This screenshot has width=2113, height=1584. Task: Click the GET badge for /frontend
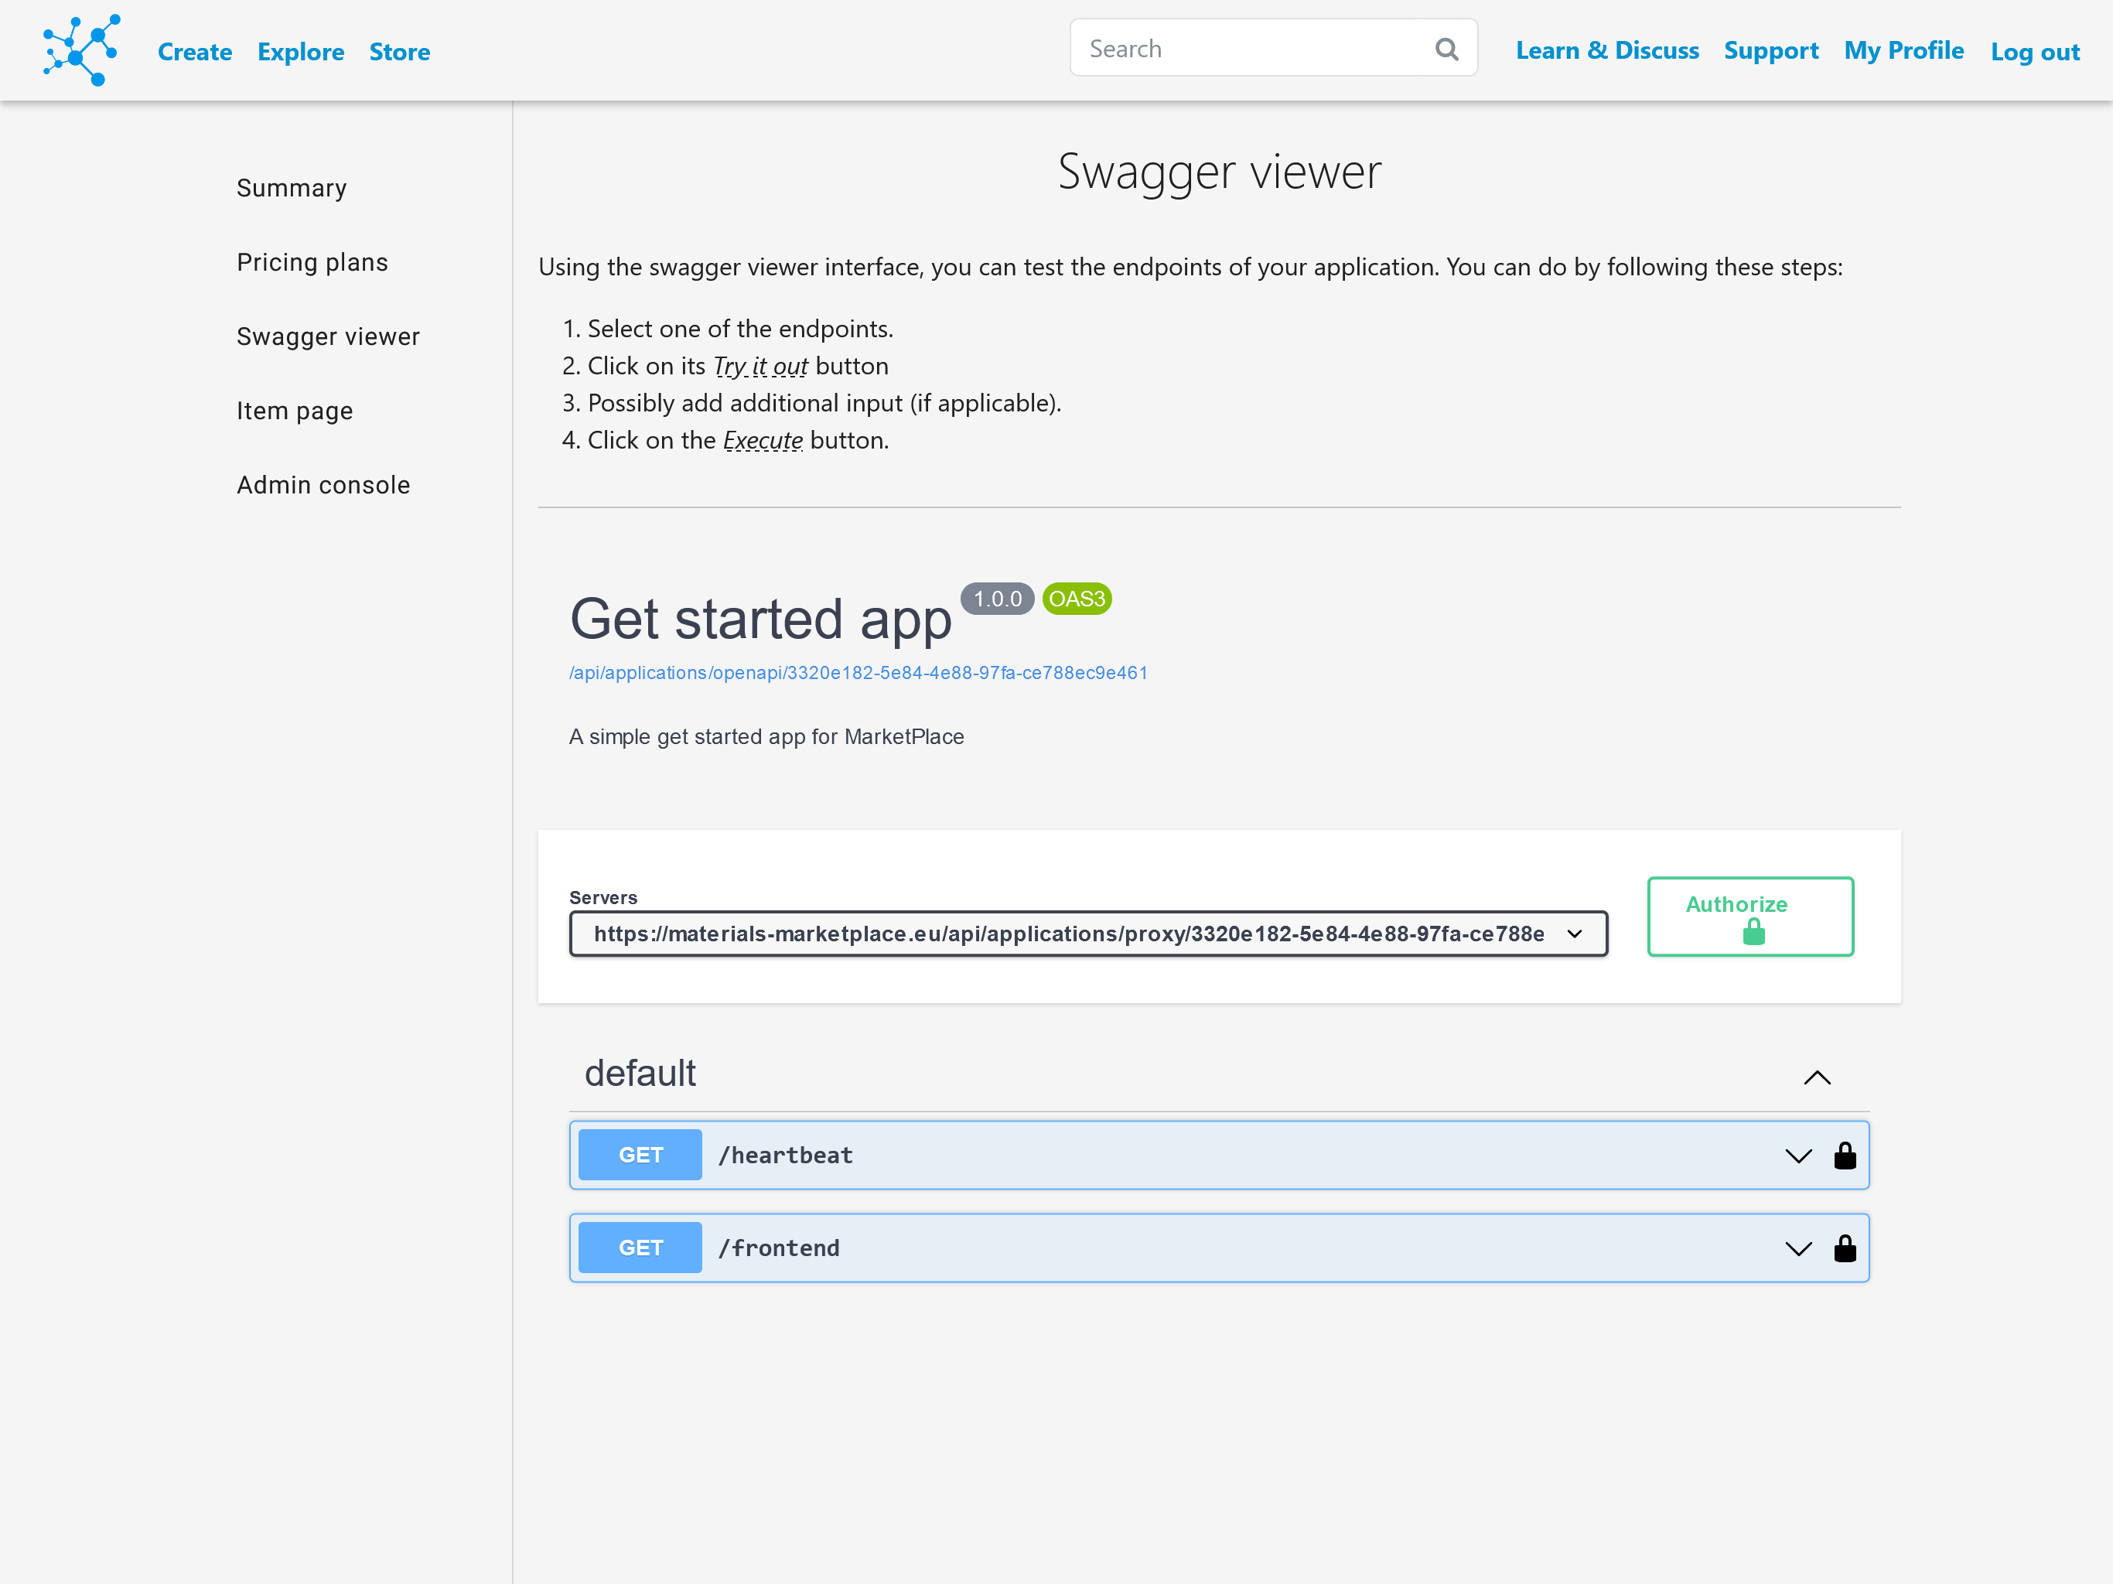click(640, 1248)
